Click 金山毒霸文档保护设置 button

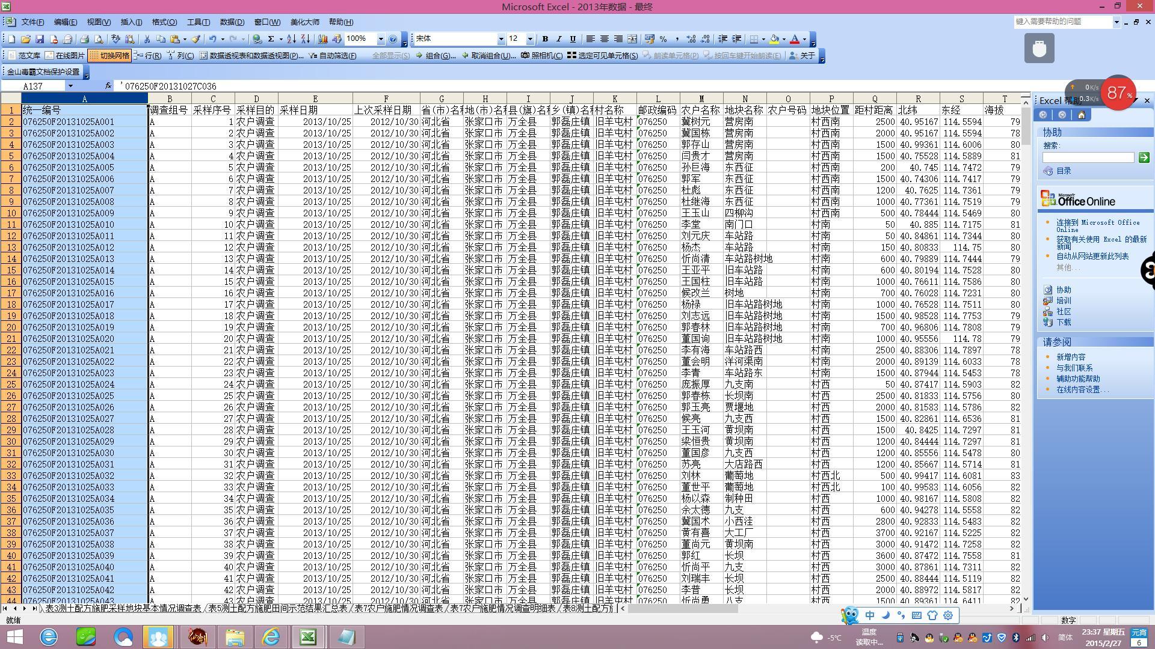(x=43, y=72)
